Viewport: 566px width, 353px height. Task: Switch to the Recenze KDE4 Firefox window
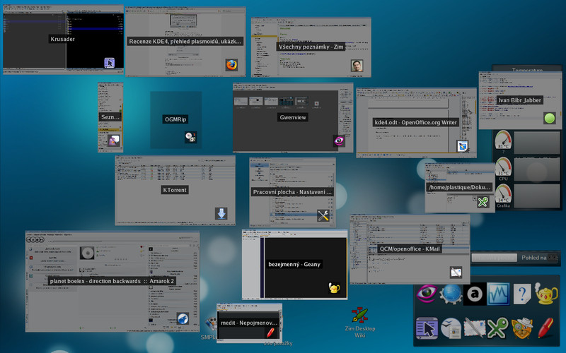coord(185,42)
